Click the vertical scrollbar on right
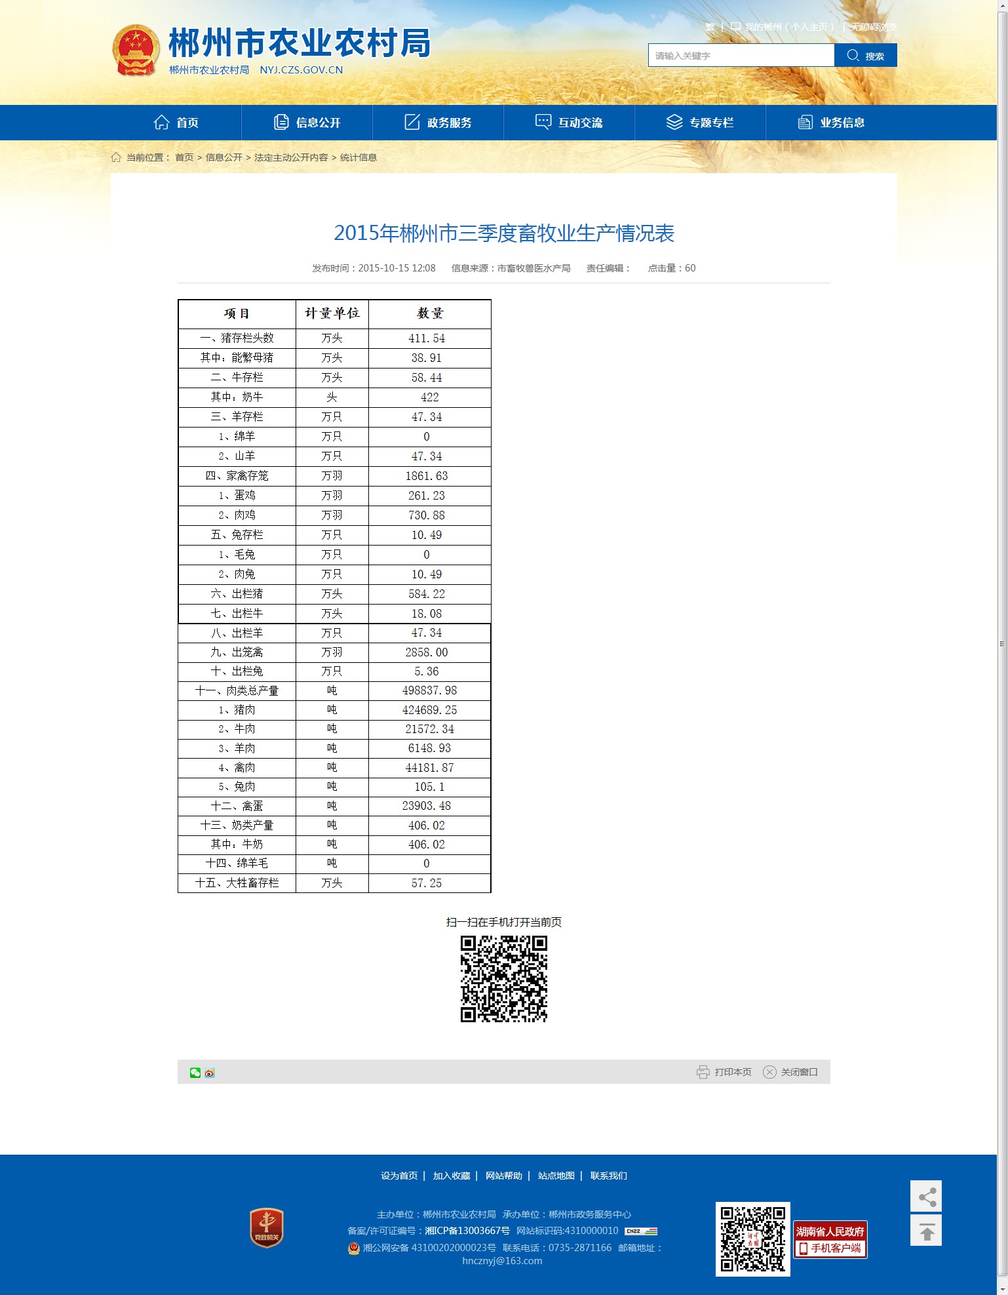This screenshot has height=1295, width=1008. pos(1002,644)
